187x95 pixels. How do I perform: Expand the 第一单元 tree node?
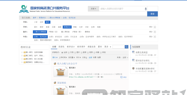coord(22,52)
